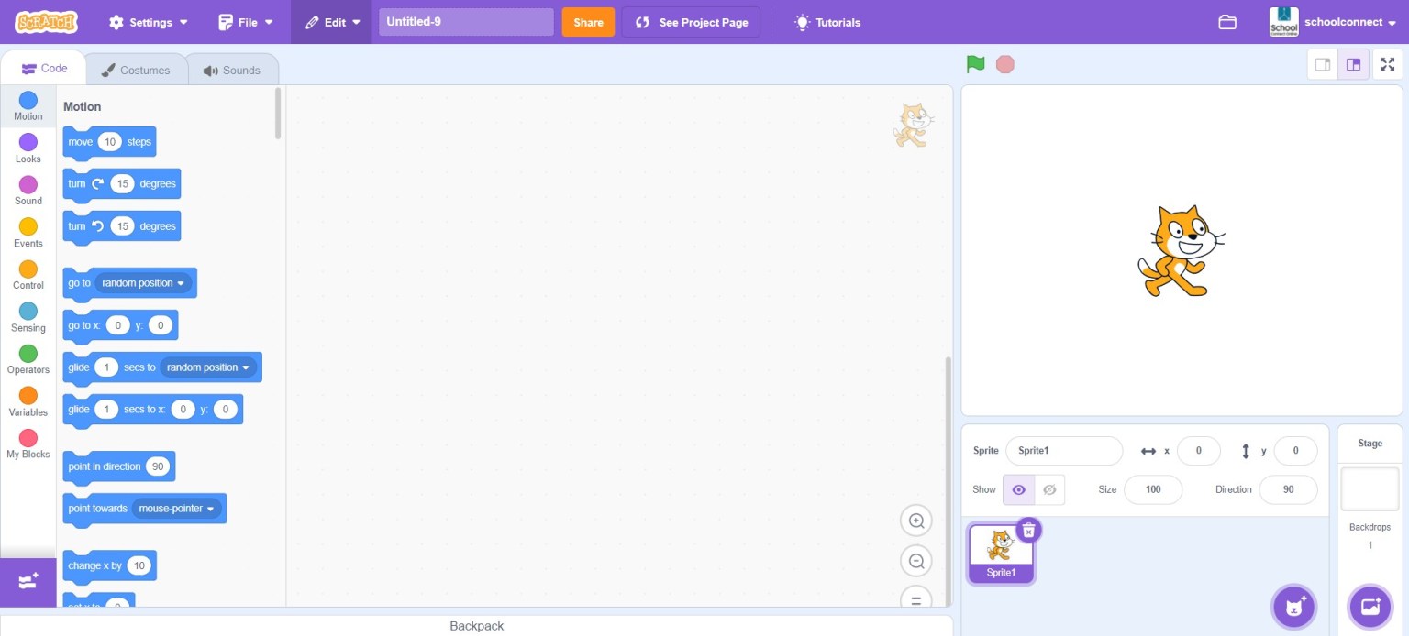Delete Sprite1 using the trash icon
This screenshot has width=1409, height=636.
click(x=1028, y=530)
